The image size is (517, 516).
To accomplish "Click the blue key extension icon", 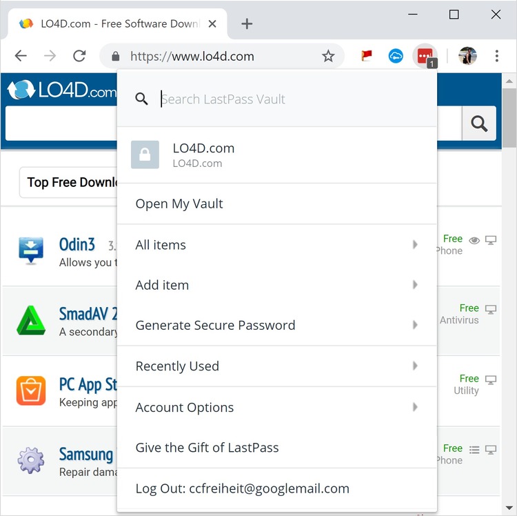I will [396, 57].
